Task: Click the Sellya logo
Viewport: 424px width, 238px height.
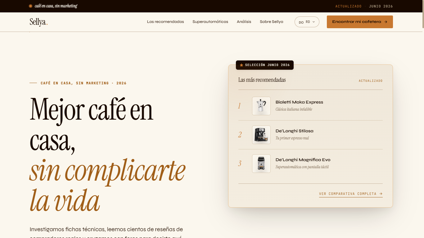Action: pos(39,22)
